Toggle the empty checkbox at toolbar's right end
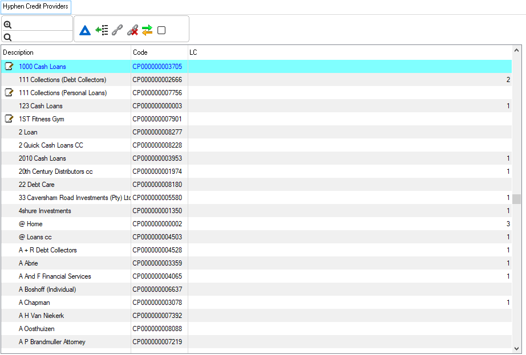 coord(161,30)
